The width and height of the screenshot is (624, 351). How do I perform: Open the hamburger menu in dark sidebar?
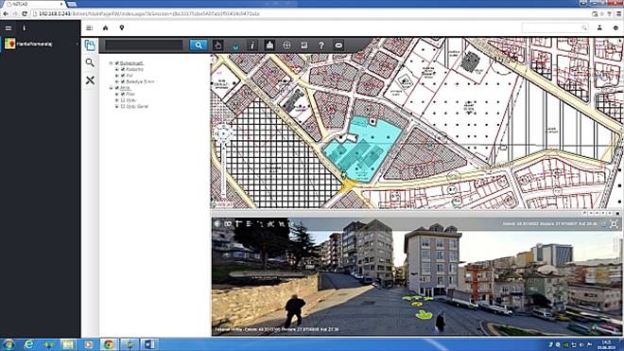point(9,27)
